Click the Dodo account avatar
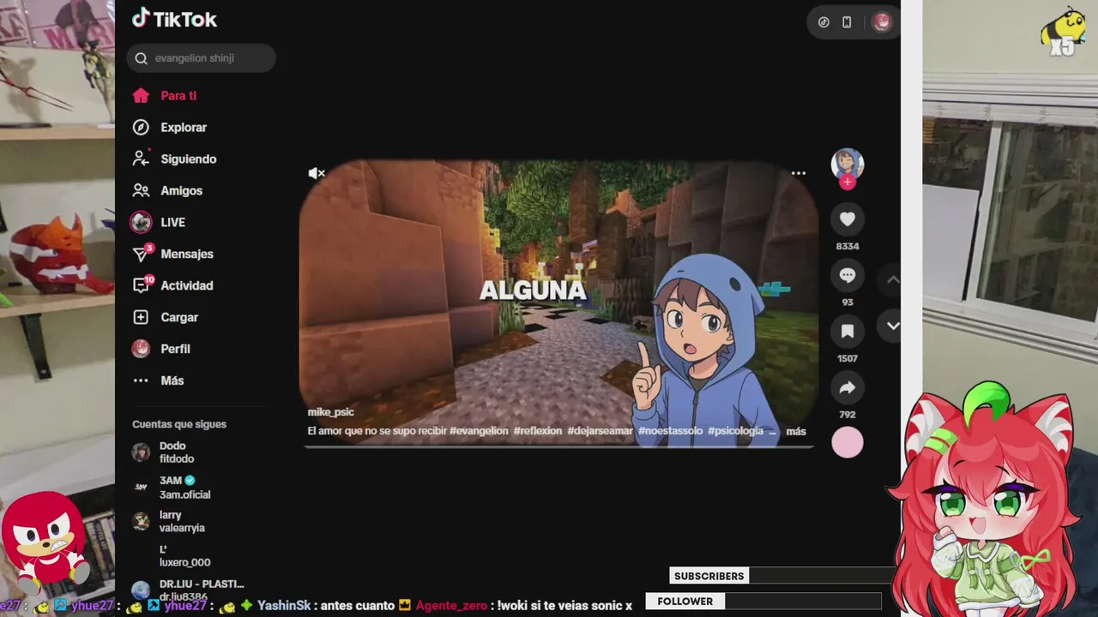1098x617 pixels. tap(141, 453)
